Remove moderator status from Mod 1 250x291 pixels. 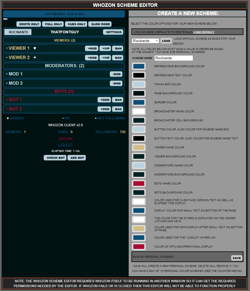[116, 74]
